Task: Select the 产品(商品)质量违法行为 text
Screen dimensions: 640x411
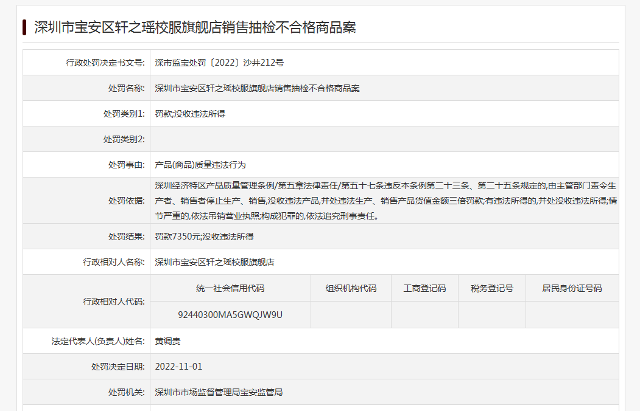Action: coord(200,165)
